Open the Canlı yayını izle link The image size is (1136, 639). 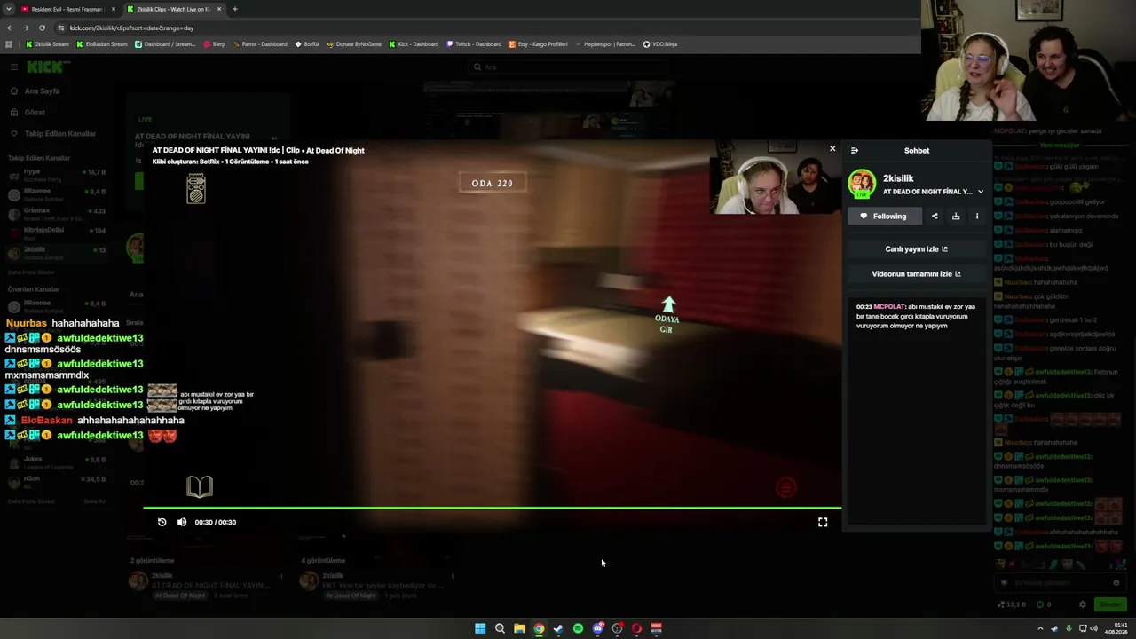(917, 249)
